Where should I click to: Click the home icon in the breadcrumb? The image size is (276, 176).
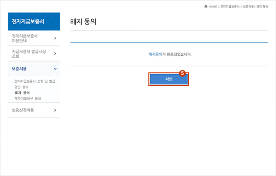[x=206, y=6]
